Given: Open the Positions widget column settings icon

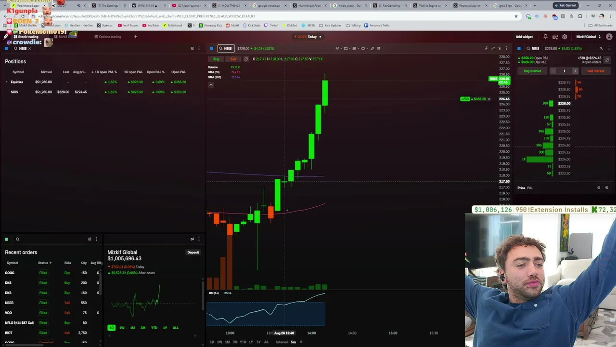Looking at the screenshot, I should pos(192,48).
